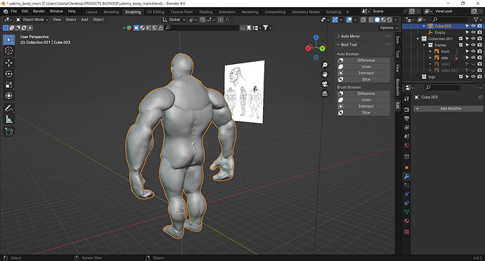Click the Z axis on navigation gizmo
The image size is (485, 261).
(x=316, y=37)
